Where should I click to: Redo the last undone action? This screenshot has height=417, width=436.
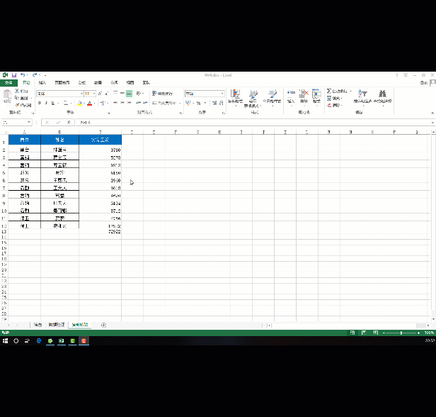tap(35, 75)
